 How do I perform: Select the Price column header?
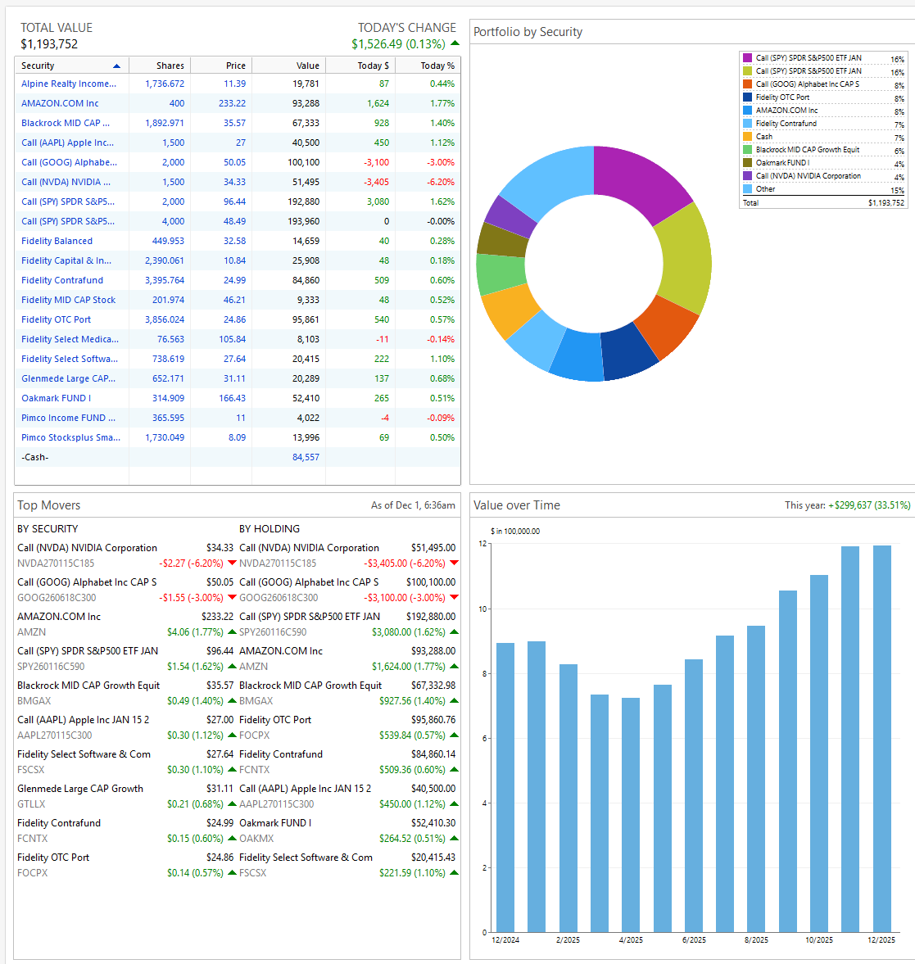tap(236, 66)
